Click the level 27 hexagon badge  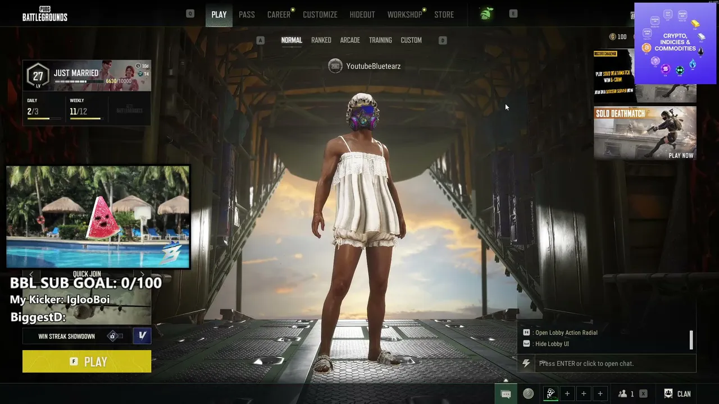point(38,76)
